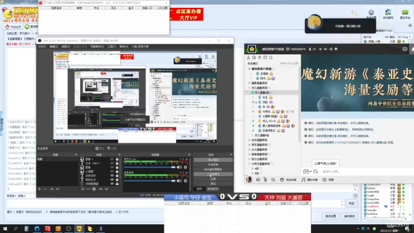Expand the 幽默直播房间 channel group
The width and height of the screenshot is (414, 233).
[x=249, y=83]
